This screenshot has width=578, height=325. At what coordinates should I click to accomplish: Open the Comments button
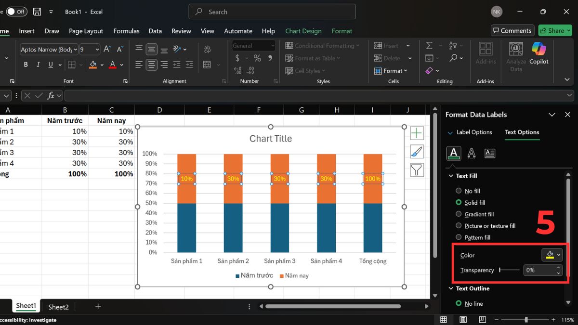coord(512,30)
